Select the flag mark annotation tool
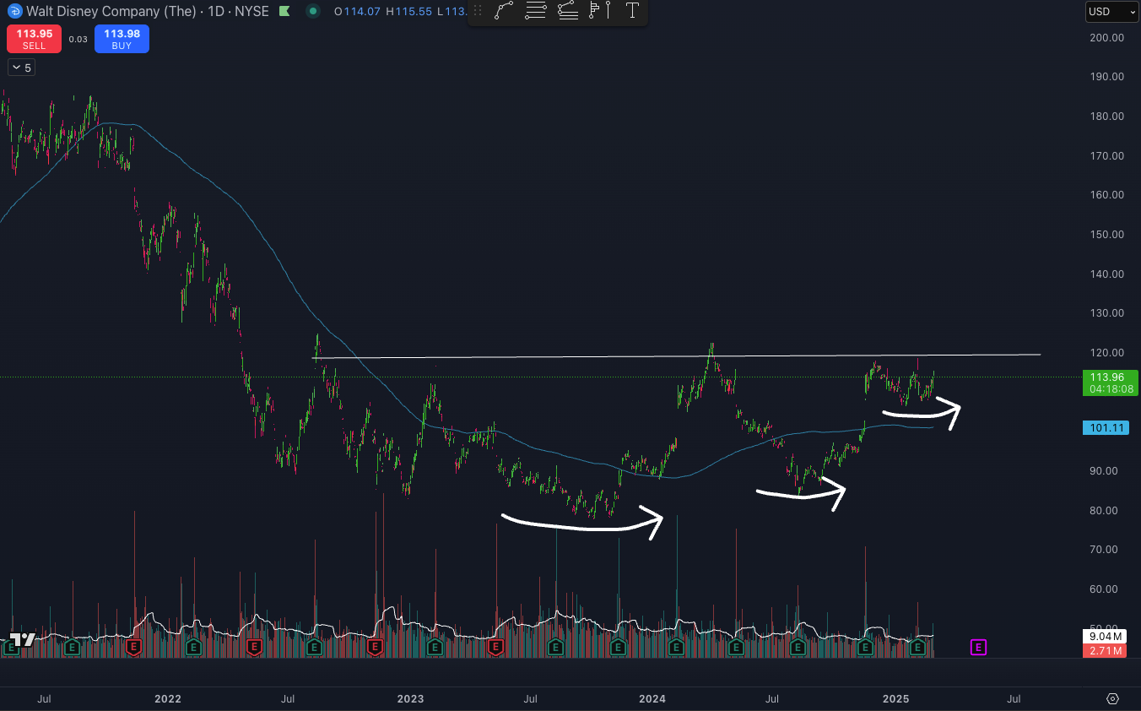 (594, 10)
